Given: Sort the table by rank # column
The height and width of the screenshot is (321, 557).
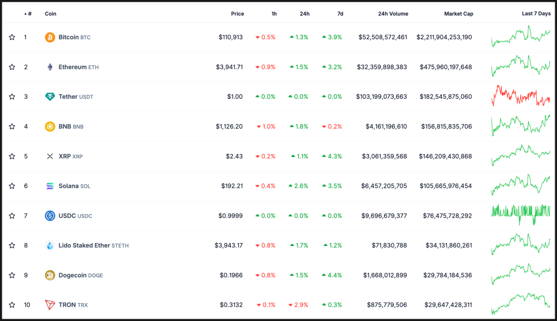Looking at the screenshot, I should (29, 14).
